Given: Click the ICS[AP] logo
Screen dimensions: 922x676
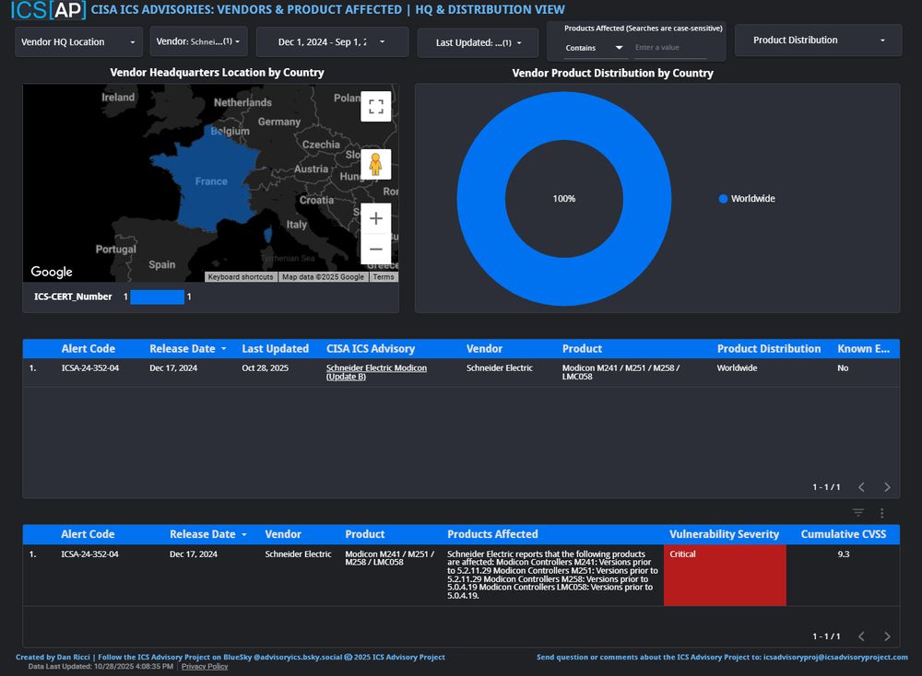Looking at the screenshot, I should pyautogui.click(x=48, y=10).
